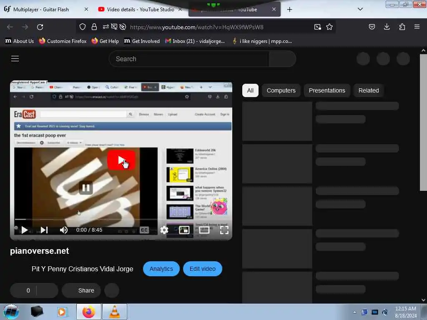Open the Customize Firefox bookmark
The height and width of the screenshot is (320, 427).
63,41
